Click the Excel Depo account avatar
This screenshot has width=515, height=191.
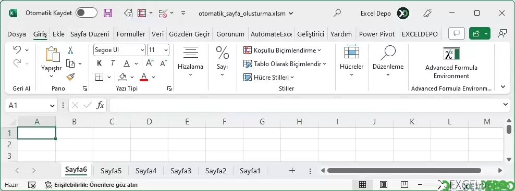click(x=403, y=14)
